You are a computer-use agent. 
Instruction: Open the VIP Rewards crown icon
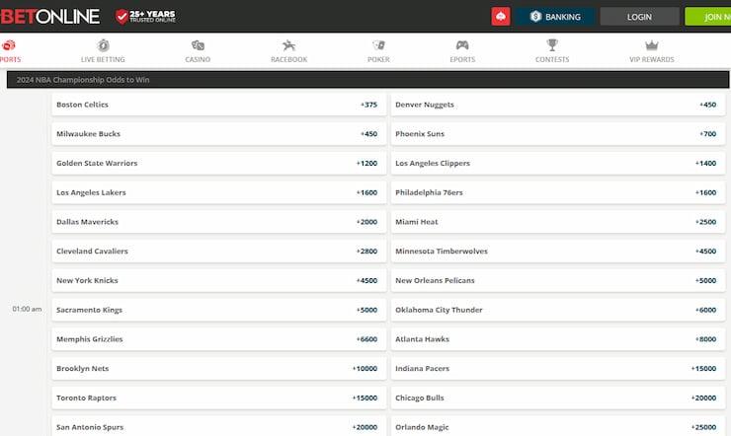coord(651,45)
